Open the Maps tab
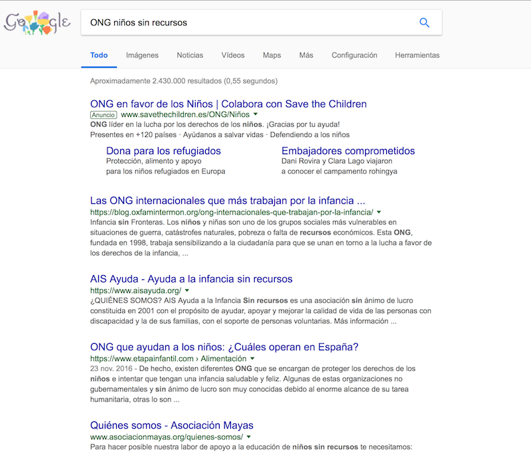This screenshot has height=454, width=531. (x=272, y=55)
